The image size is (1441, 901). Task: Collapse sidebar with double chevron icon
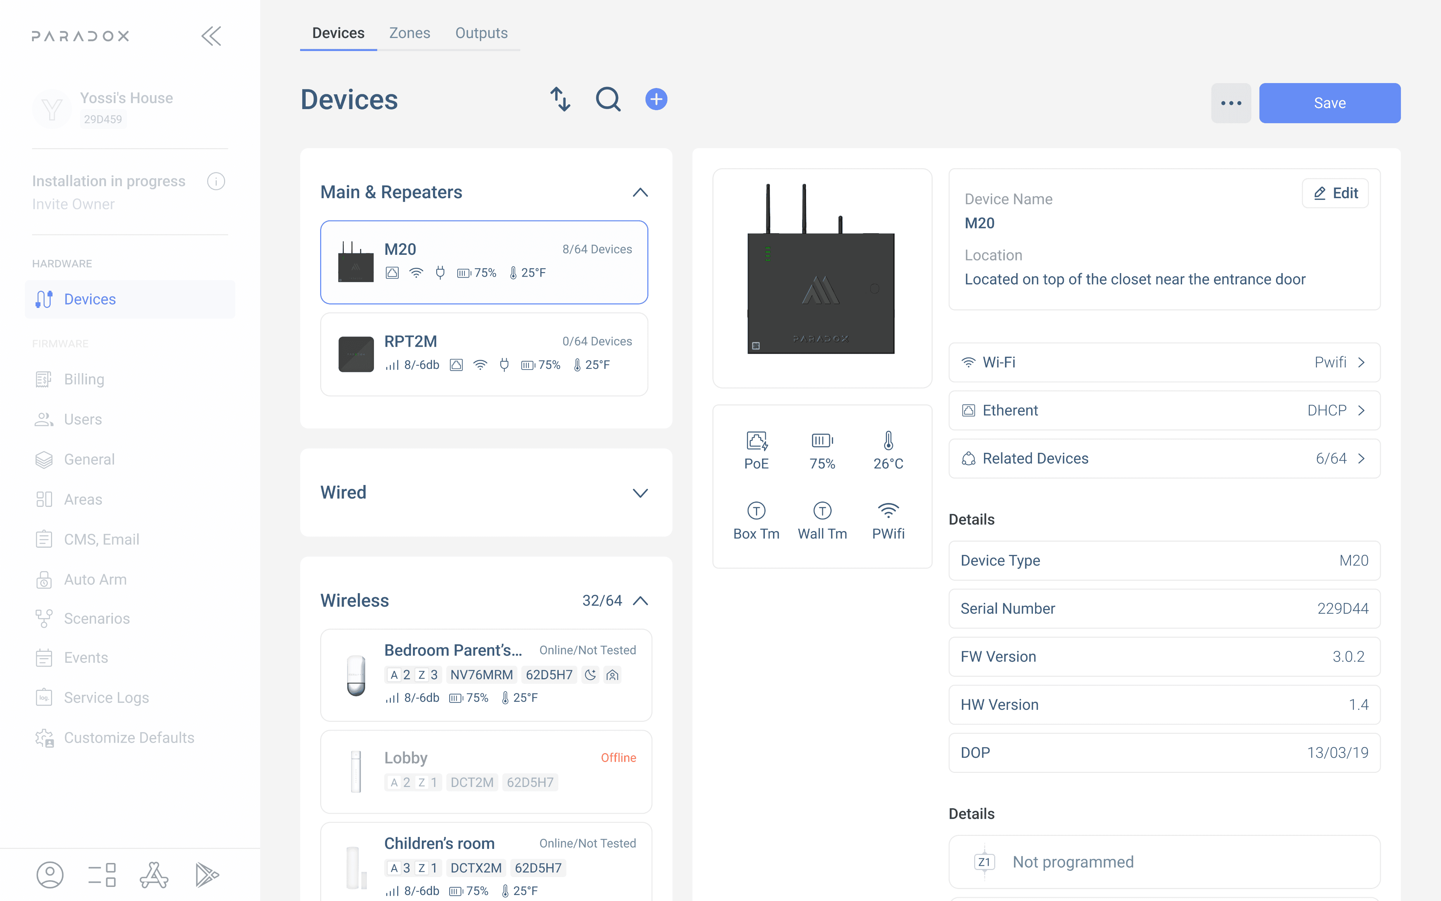pos(211,36)
